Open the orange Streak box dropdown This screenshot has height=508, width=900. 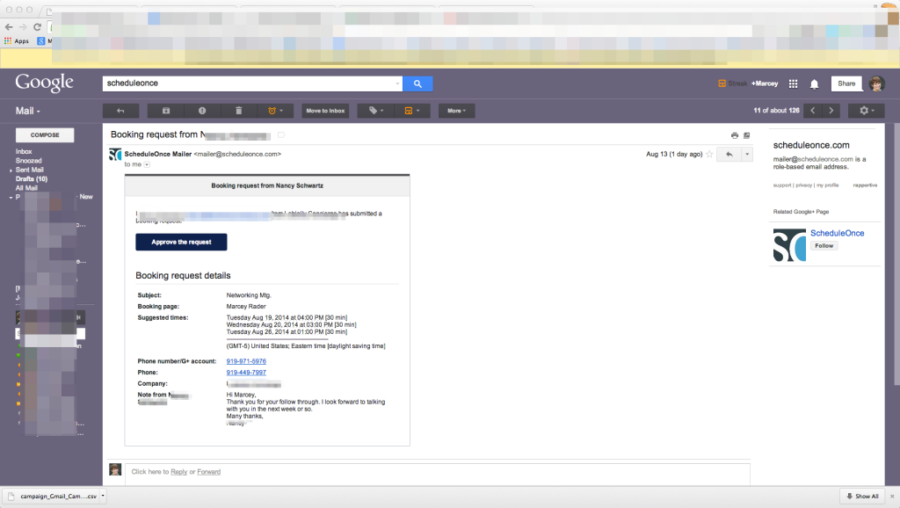[x=412, y=111]
